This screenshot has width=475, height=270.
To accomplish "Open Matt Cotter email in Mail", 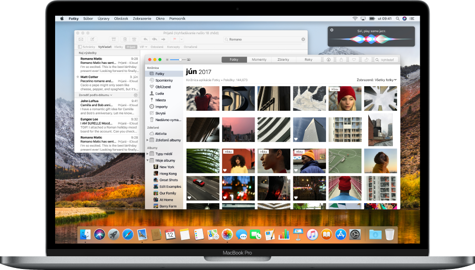I will 107,83.
